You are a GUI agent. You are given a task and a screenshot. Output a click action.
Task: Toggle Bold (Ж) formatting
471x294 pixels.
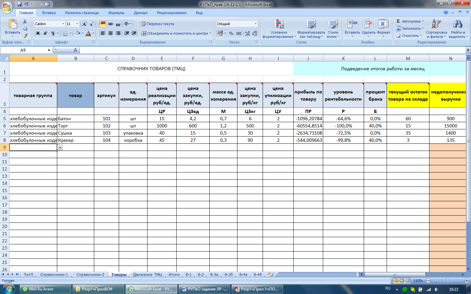(x=38, y=33)
